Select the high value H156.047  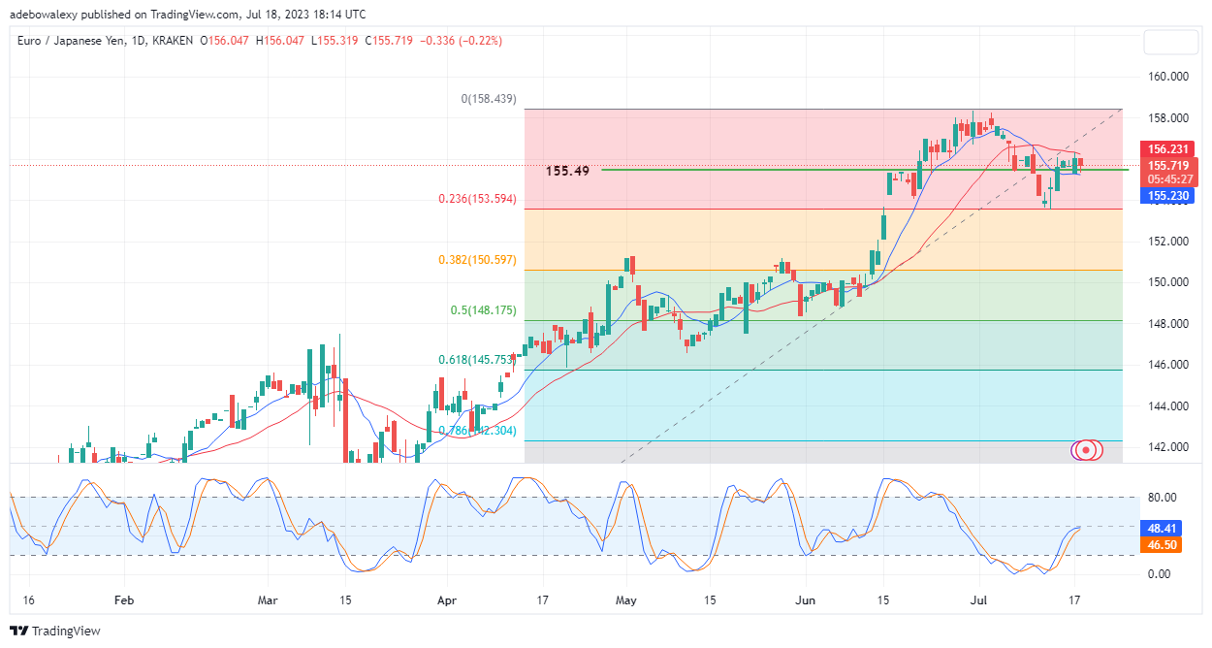280,40
